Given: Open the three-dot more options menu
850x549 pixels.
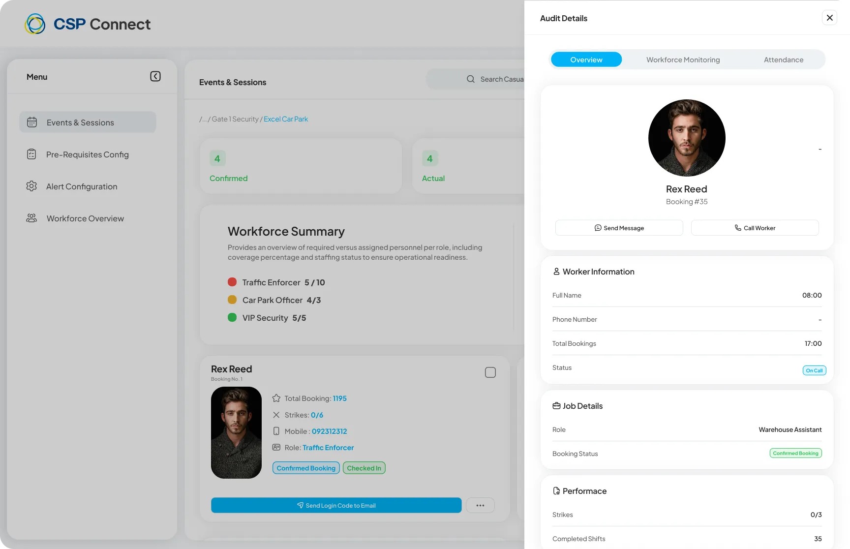Looking at the screenshot, I should (x=480, y=505).
